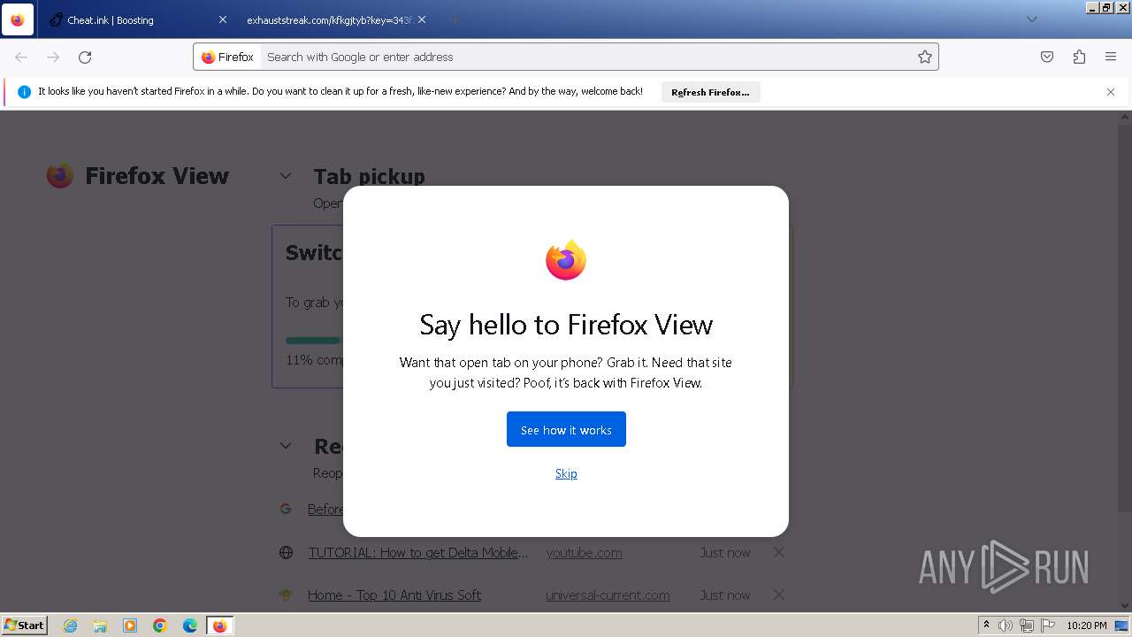The height and width of the screenshot is (637, 1132).
Task: Open Home - Top 10 Anti Virus Soft link
Action: click(394, 595)
